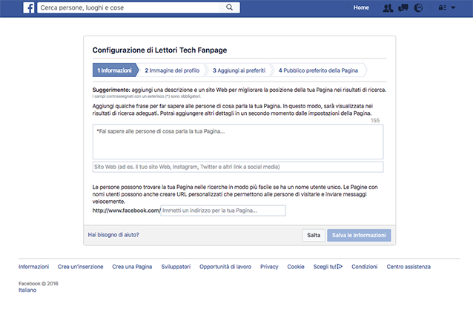Click the Facebook © 2016 text
The image size is (473, 315).
click(39, 283)
